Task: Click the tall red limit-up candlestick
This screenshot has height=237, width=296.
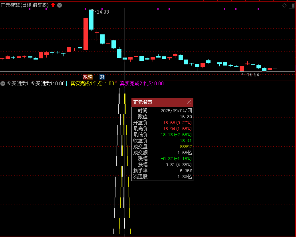Action: [x=86, y=34]
